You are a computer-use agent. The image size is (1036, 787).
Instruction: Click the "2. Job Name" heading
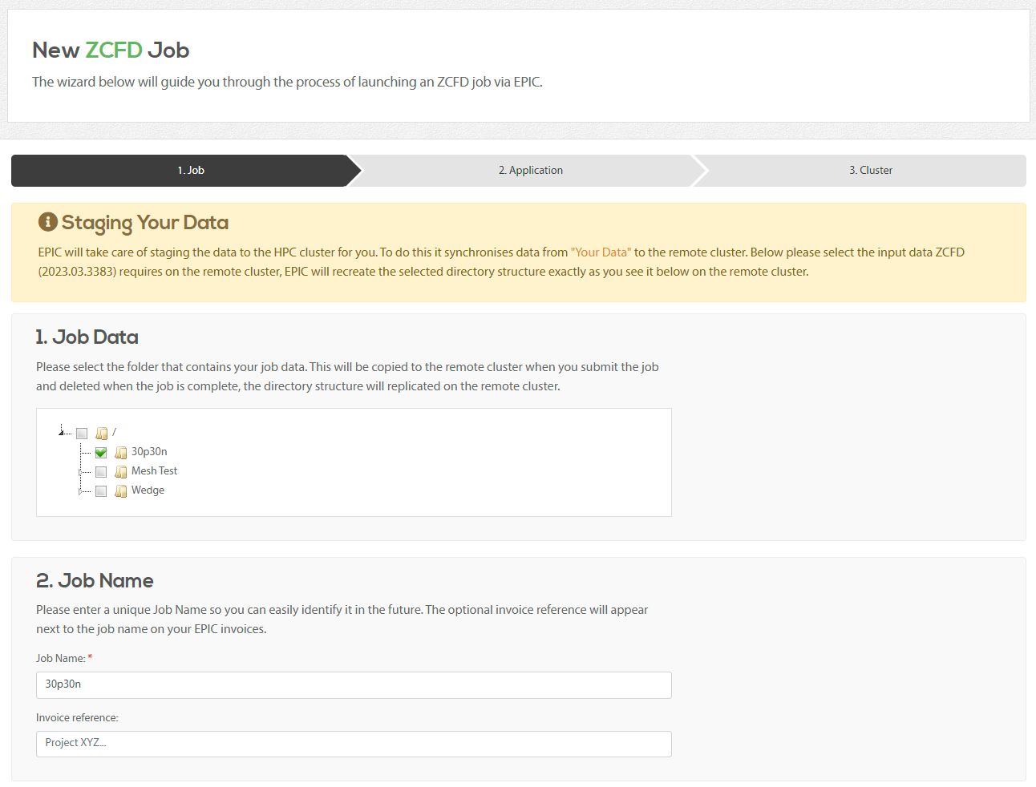click(95, 581)
